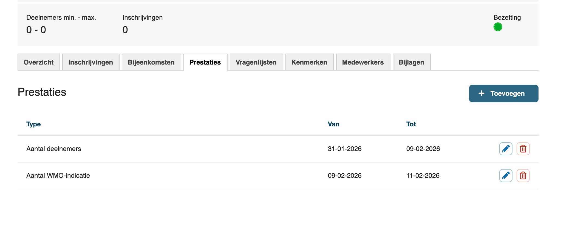561x233 pixels.
Task: Click the green Bezetting status indicator
Action: (x=498, y=27)
